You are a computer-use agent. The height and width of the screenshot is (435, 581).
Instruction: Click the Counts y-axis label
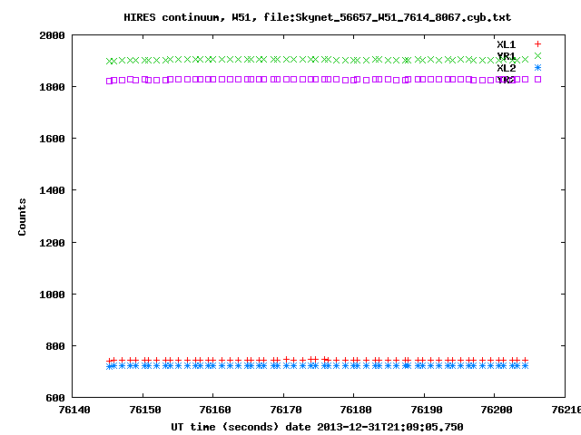[22, 217]
